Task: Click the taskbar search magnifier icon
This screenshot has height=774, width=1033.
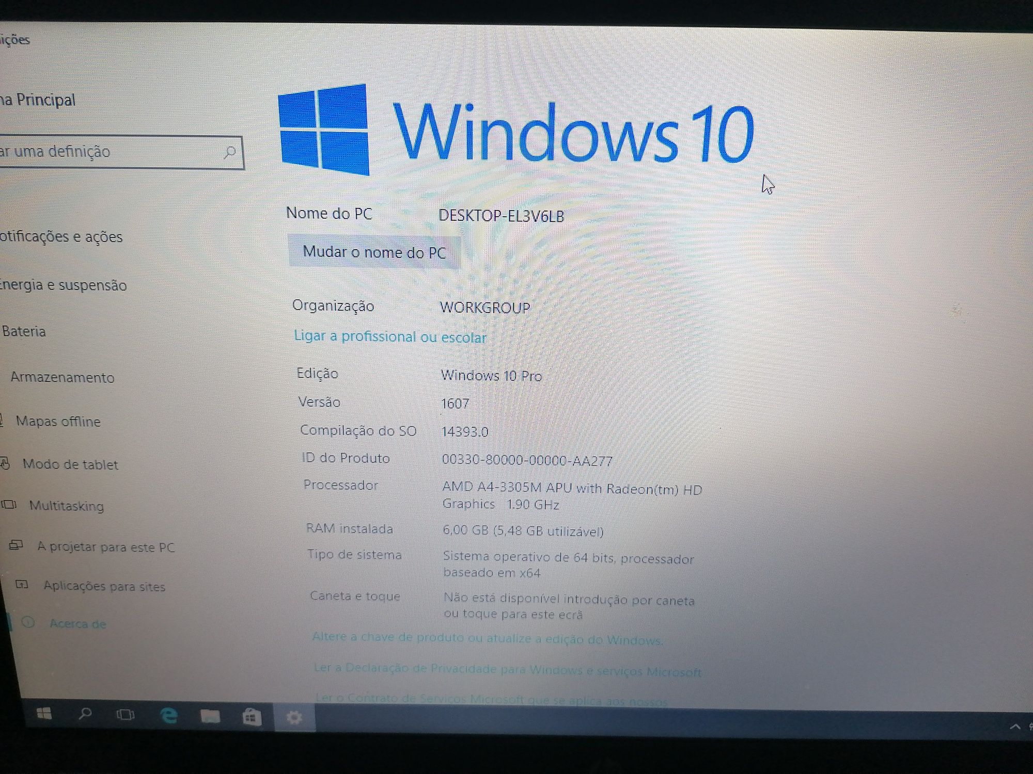Action: tap(85, 714)
